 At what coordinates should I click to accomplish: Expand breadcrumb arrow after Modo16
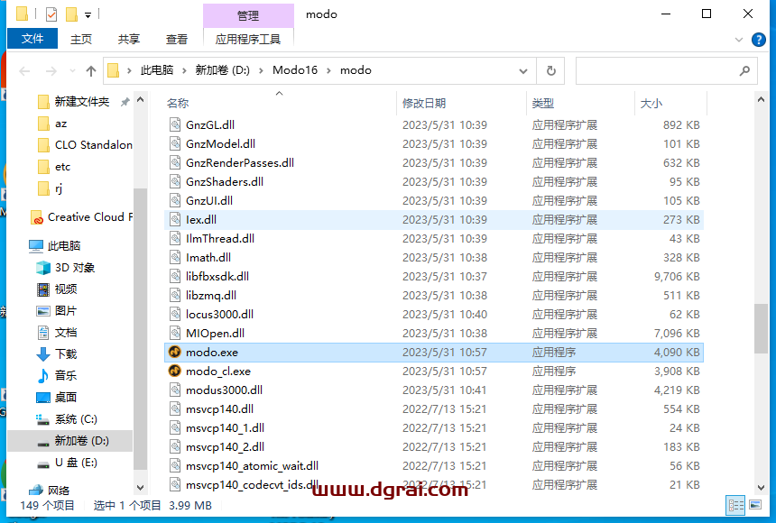(x=328, y=70)
